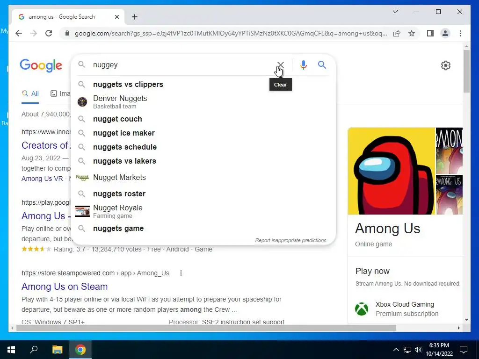The width and height of the screenshot is (479, 359).
Task: Click the scroll down arrow
Action: coord(466,320)
